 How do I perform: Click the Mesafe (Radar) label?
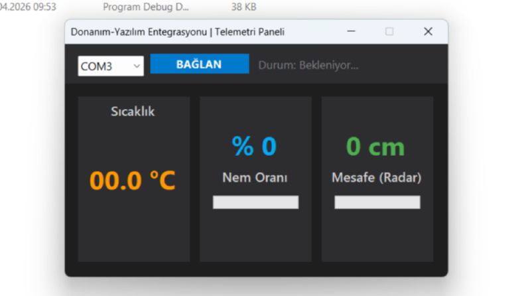coord(376,177)
